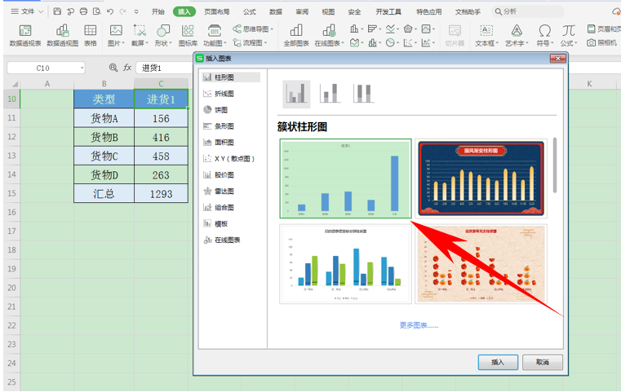This screenshot has width=621, height=392.
Task: Switch to the 审阅 review tab
Action: 302,12
